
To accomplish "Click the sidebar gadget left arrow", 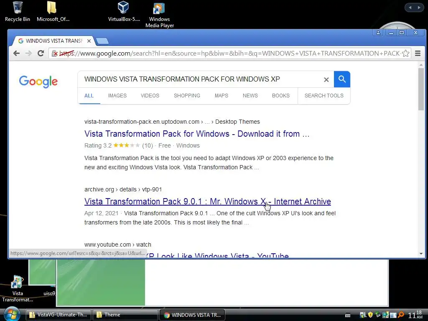I will point(410,8).
